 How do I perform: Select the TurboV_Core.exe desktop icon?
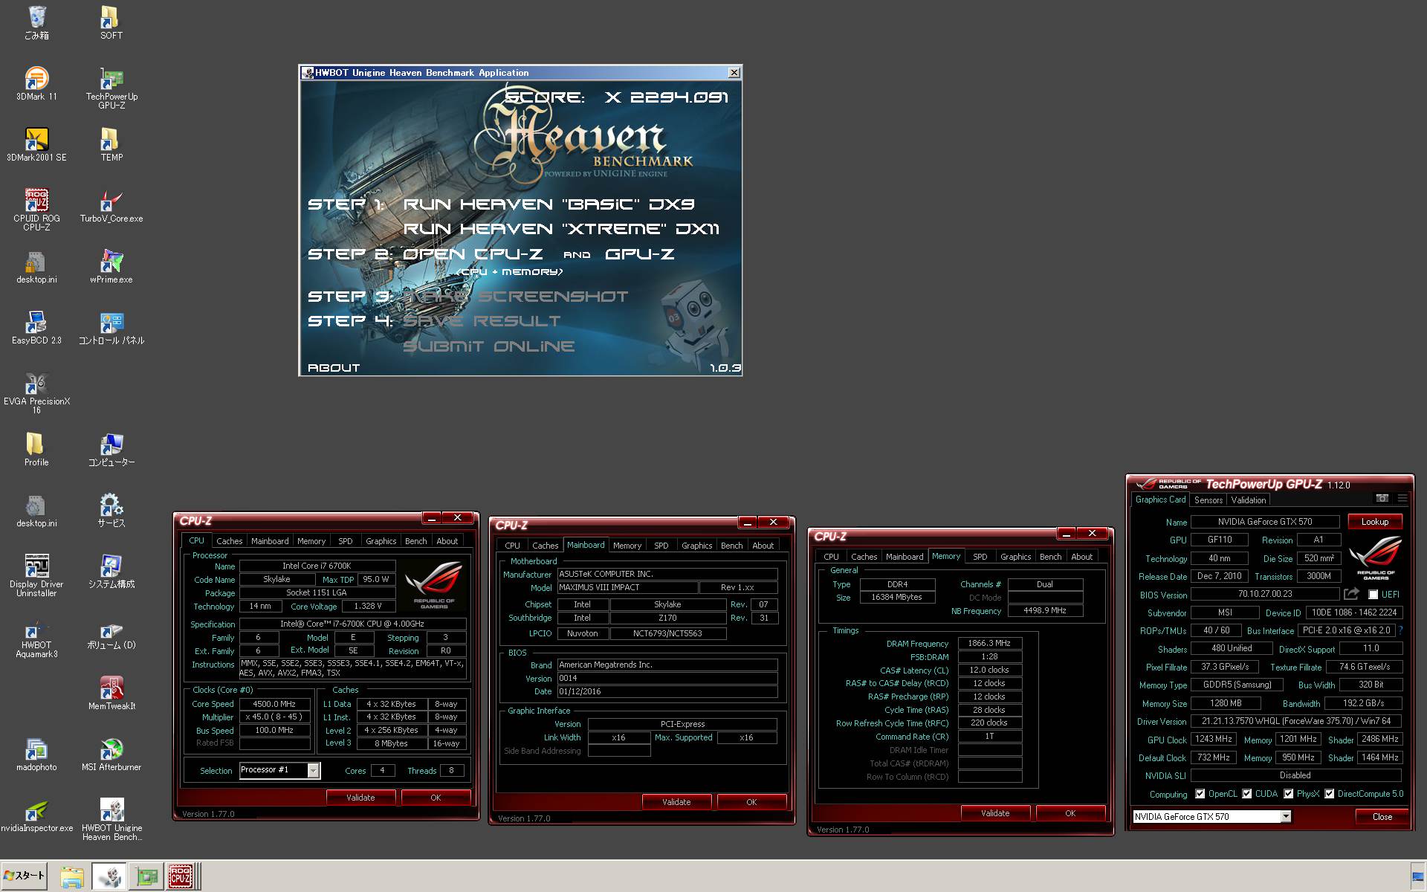(x=111, y=205)
